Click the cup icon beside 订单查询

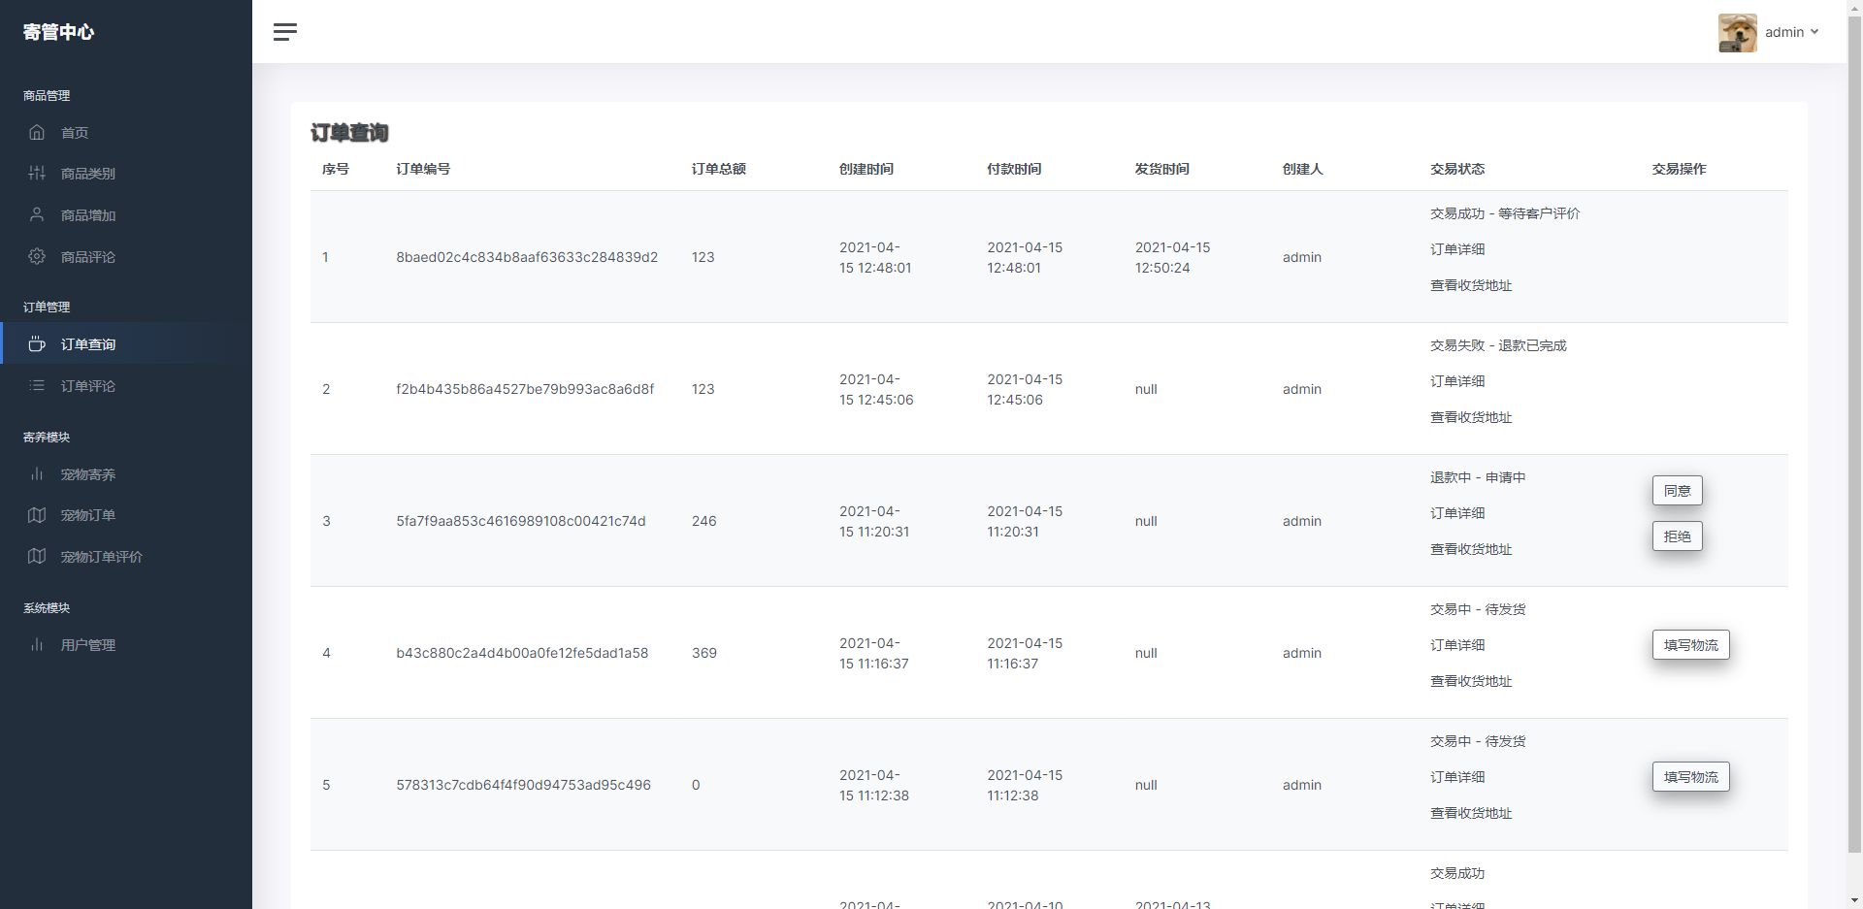tap(37, 343)
